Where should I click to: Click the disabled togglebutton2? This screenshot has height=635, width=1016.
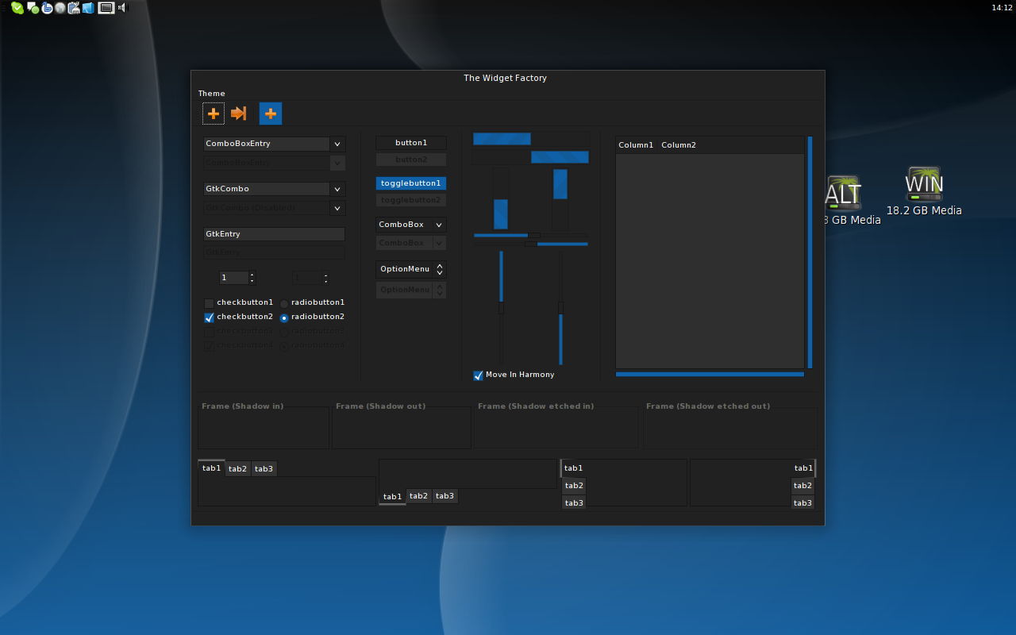411,200
